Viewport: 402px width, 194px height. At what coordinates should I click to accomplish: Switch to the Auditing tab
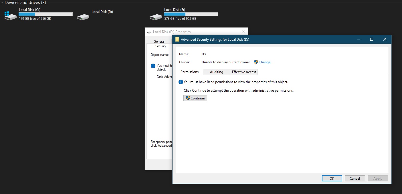(216, 72)
